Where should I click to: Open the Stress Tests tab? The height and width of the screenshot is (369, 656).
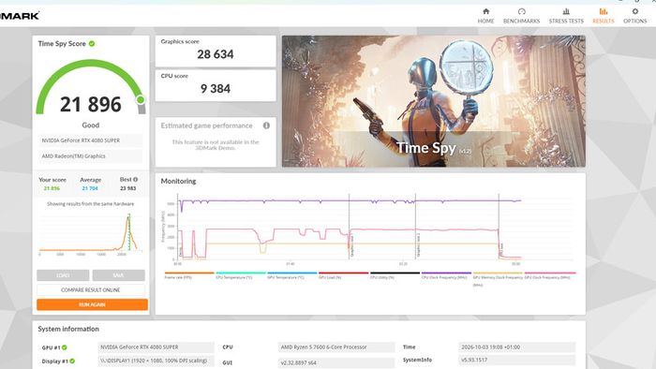(x=566, y=16)
